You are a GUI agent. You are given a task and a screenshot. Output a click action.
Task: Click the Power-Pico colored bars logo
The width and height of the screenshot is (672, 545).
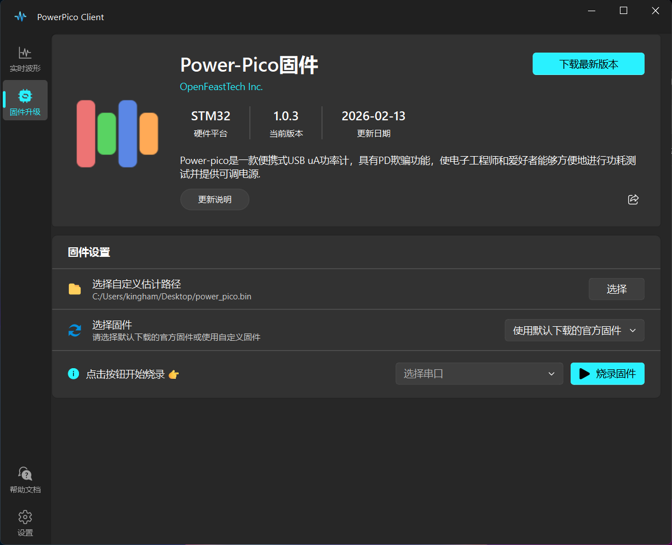coord(117,134)
